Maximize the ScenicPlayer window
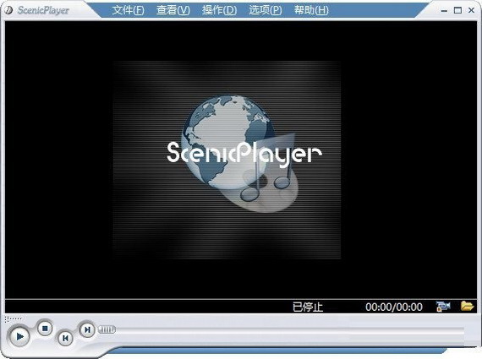This screenshot has height=359, width=482. coord(457,10)
